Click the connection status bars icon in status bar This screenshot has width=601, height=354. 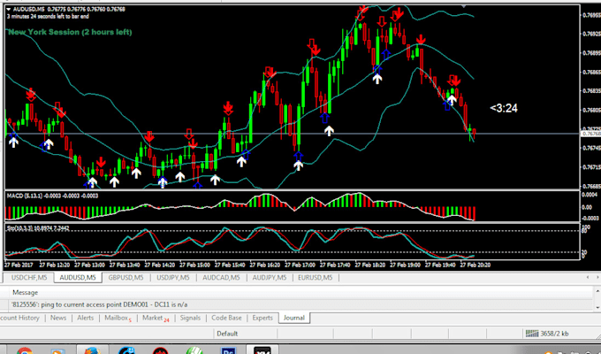[x=532, y=334]
